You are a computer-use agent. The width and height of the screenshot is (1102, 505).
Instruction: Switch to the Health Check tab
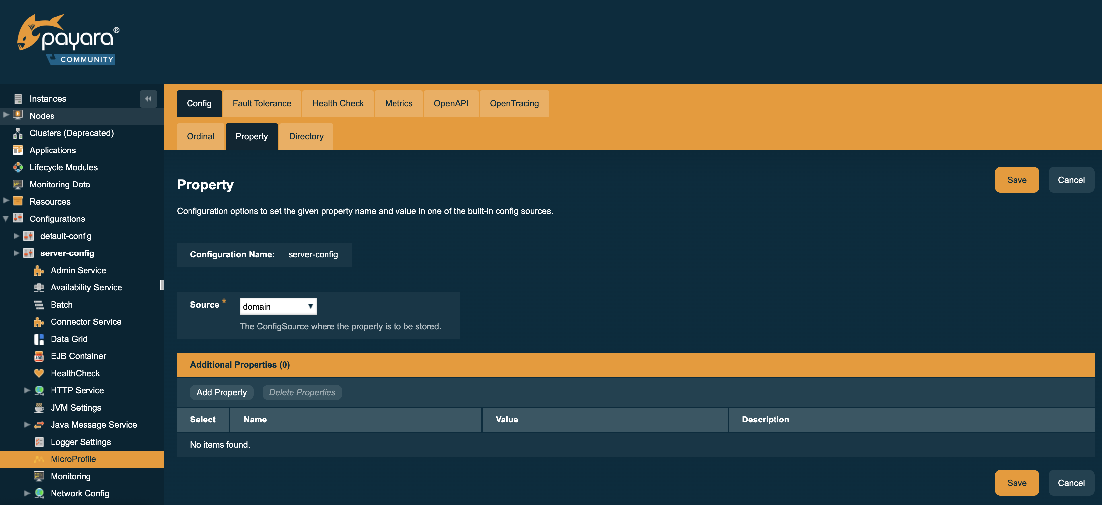tap(338, 103)
